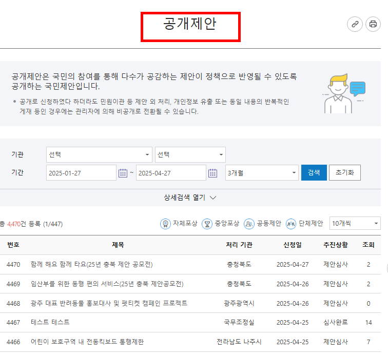The width and height of the screenshot is (388, 355).
Task: Click the 자체포상 medal icon
Action: 165,224
